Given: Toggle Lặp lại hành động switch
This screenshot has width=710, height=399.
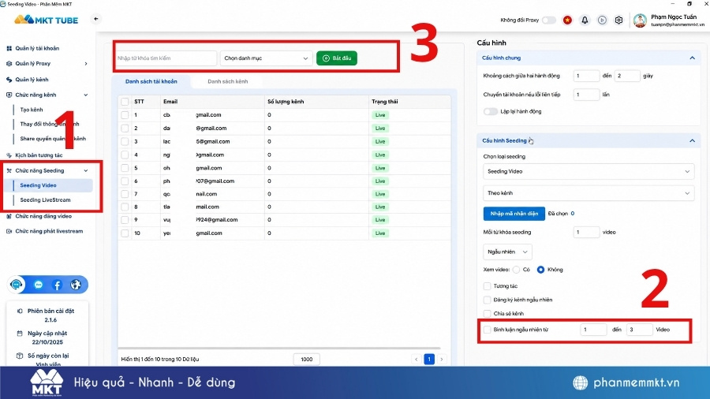Looking at the screenshot, I should (x=491, y=111).
